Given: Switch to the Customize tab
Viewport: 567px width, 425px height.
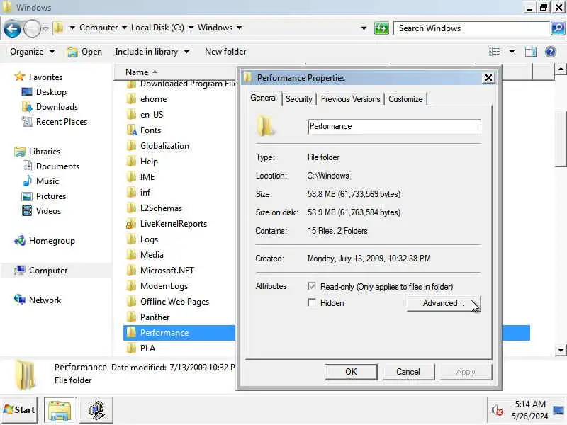Looking at the screenshot, I should (x=405, y=99).
